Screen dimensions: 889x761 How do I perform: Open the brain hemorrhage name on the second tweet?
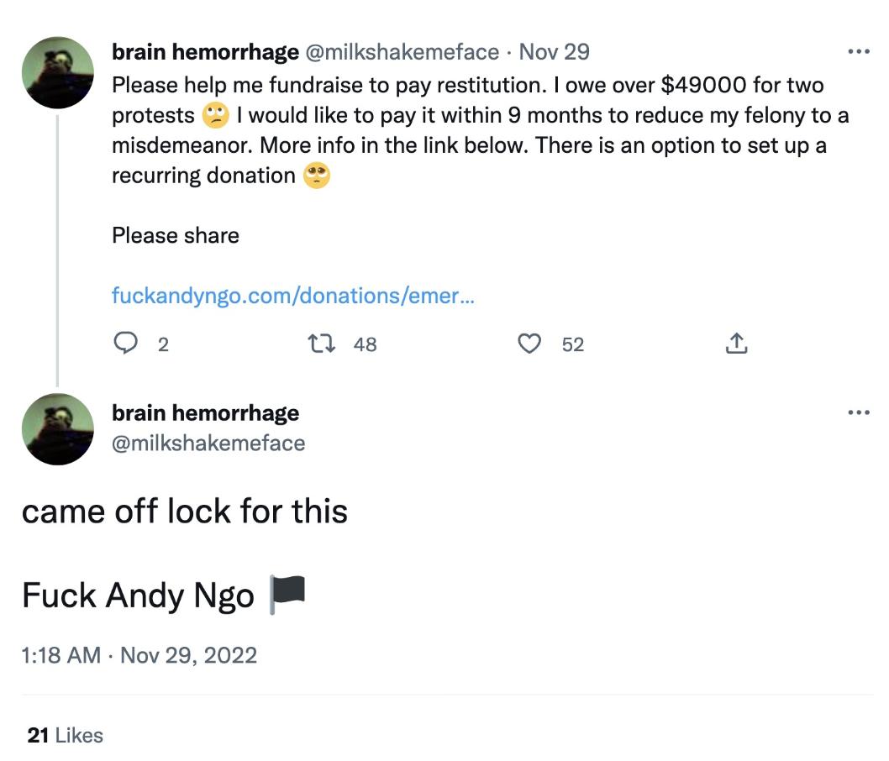205,413
